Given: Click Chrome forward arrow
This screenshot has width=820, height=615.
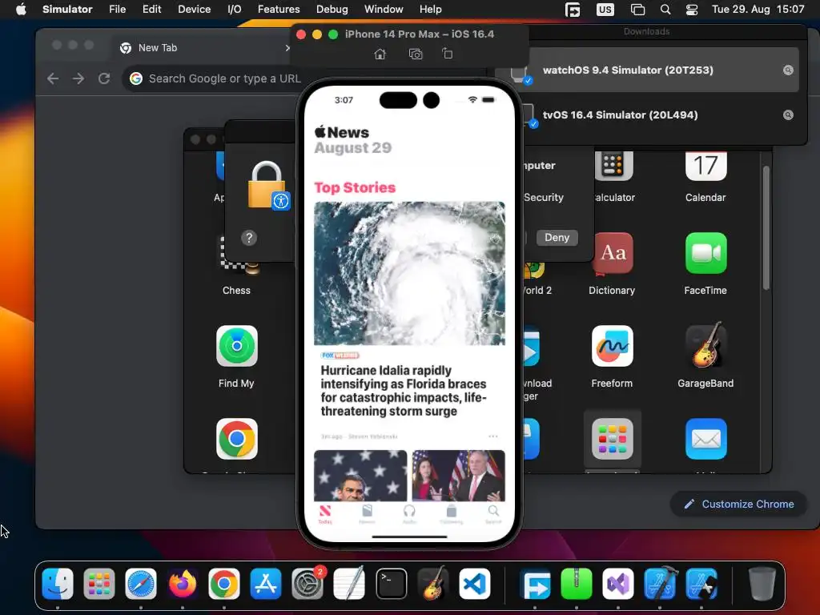Looking at the screenshot, I should coord(78,78).
